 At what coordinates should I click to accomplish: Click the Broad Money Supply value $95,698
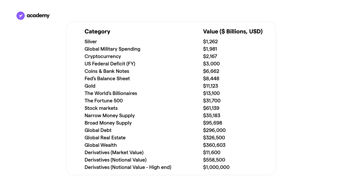coord(213,123)
